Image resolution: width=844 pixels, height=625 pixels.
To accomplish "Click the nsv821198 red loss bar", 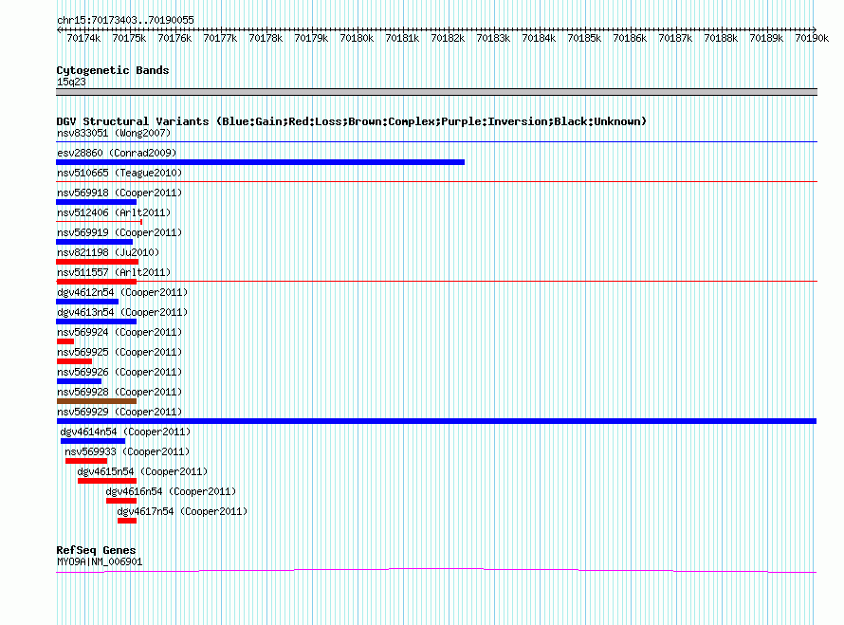I will pos(98,262).
